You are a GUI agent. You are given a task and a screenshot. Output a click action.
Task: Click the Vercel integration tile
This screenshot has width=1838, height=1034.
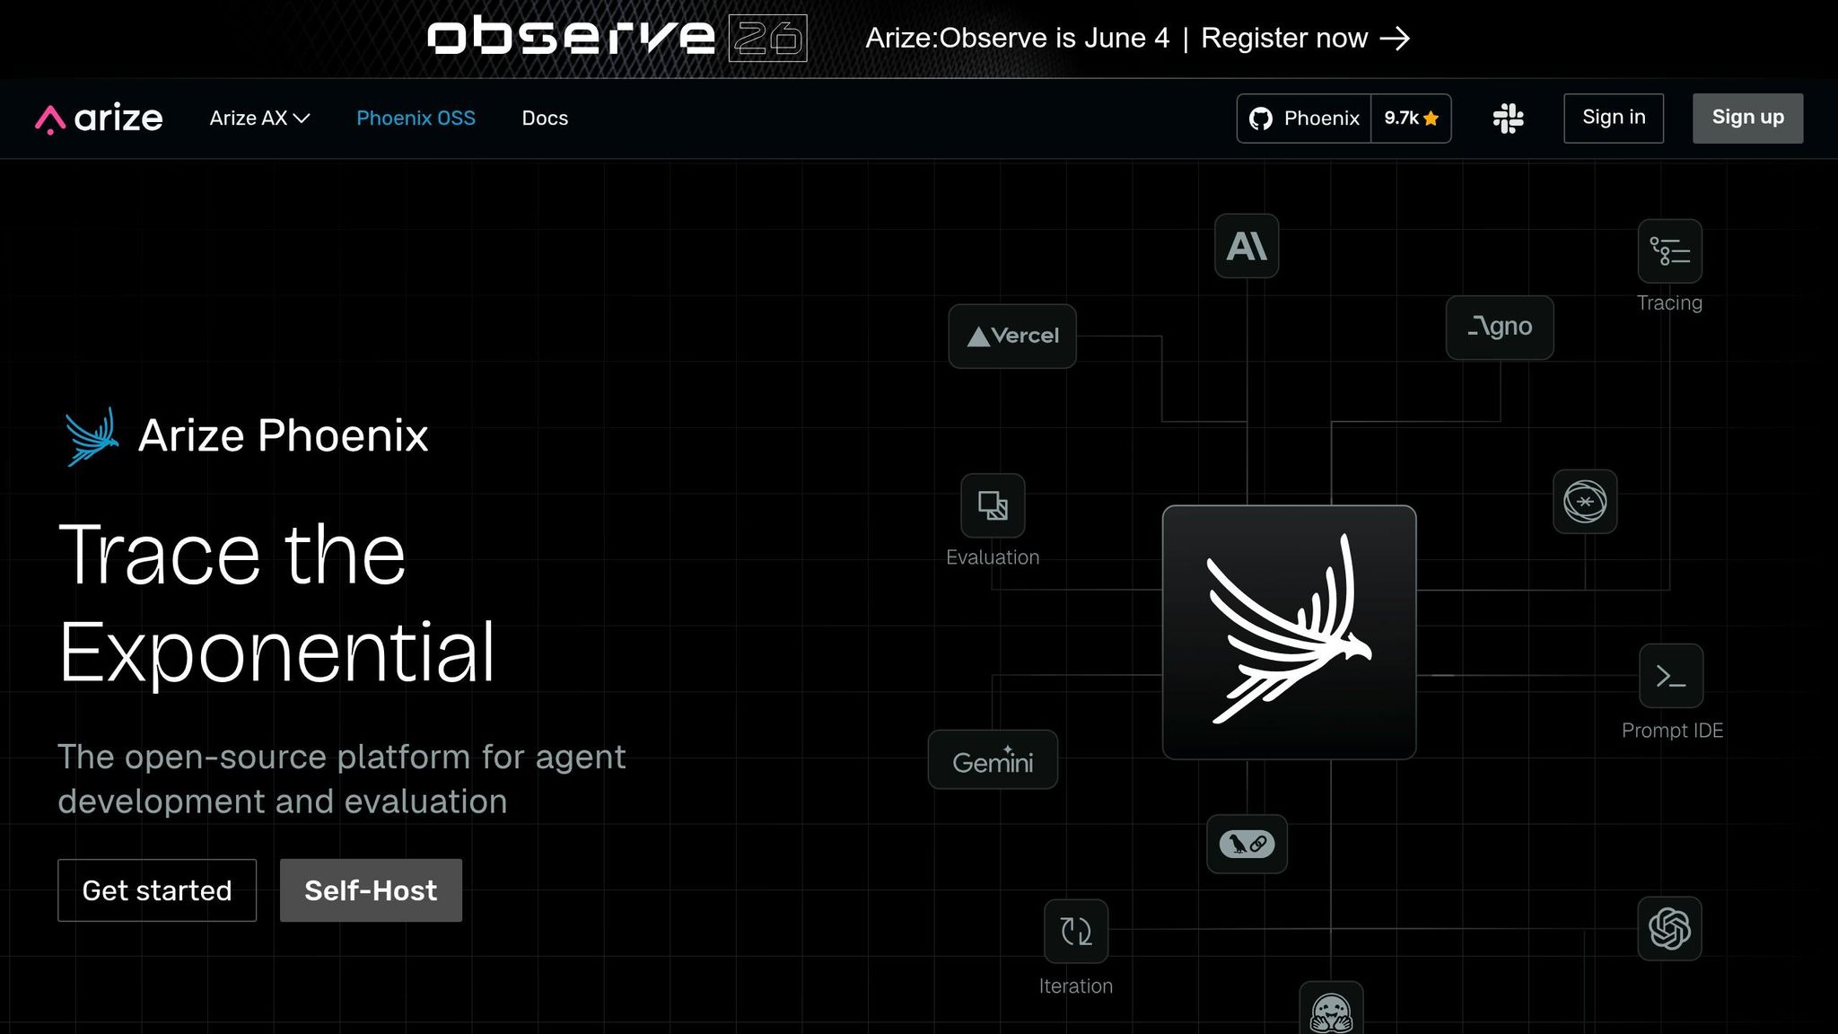pyautogui.click(x=1012, y=337)
